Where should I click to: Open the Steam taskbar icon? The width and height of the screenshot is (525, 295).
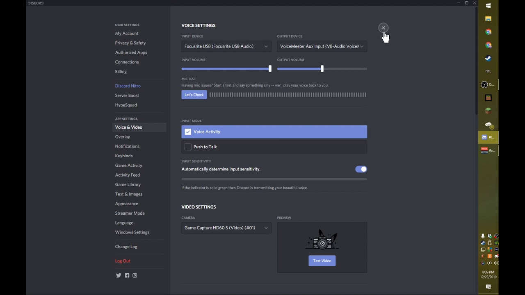pyautogui.click(x=488, y=58)
